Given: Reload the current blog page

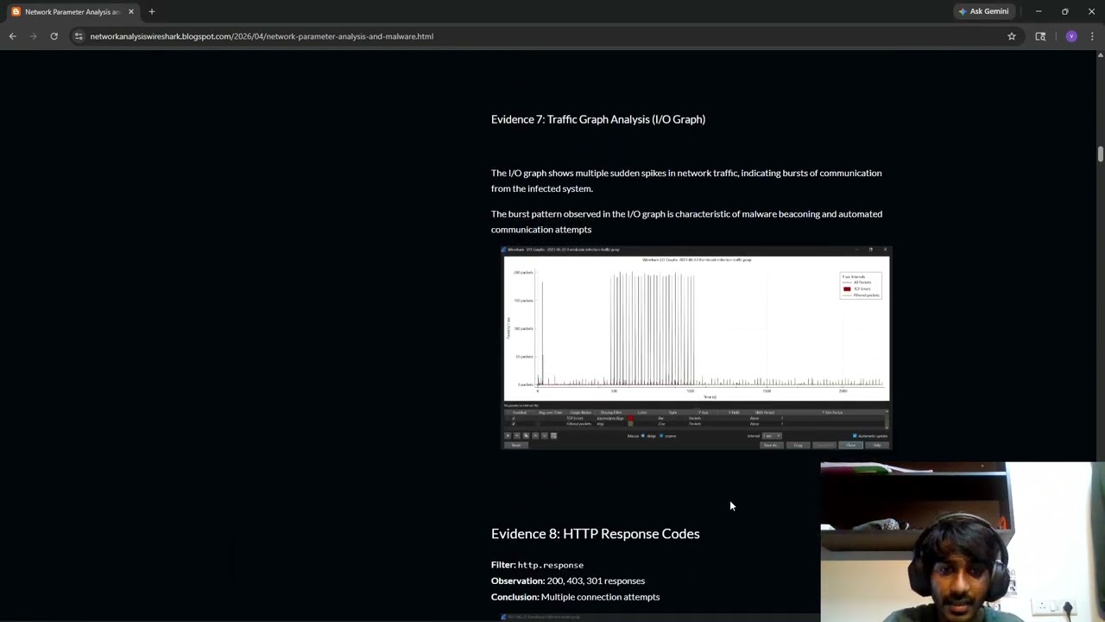Looking at the screenshot, I should [54, 36].
